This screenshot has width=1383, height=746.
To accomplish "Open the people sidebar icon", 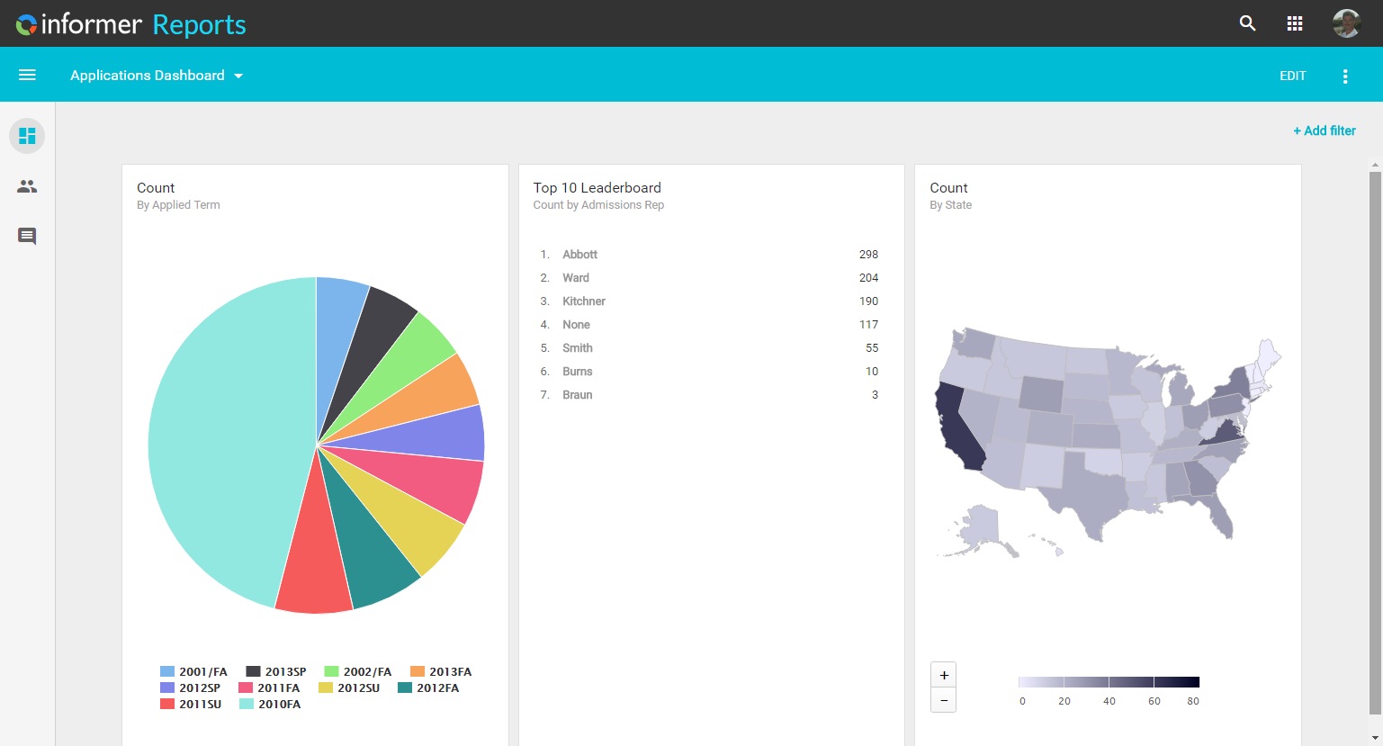I will [27, 186].
